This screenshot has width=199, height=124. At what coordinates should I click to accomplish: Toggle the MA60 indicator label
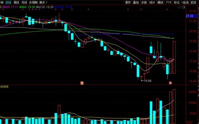(27, 7)
